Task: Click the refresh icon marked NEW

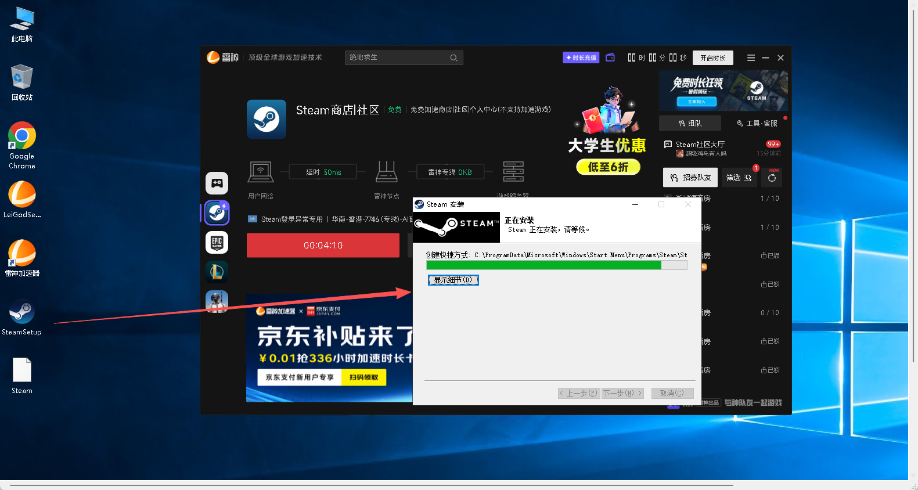Action: pyautogui.click(x=772, y=178)
